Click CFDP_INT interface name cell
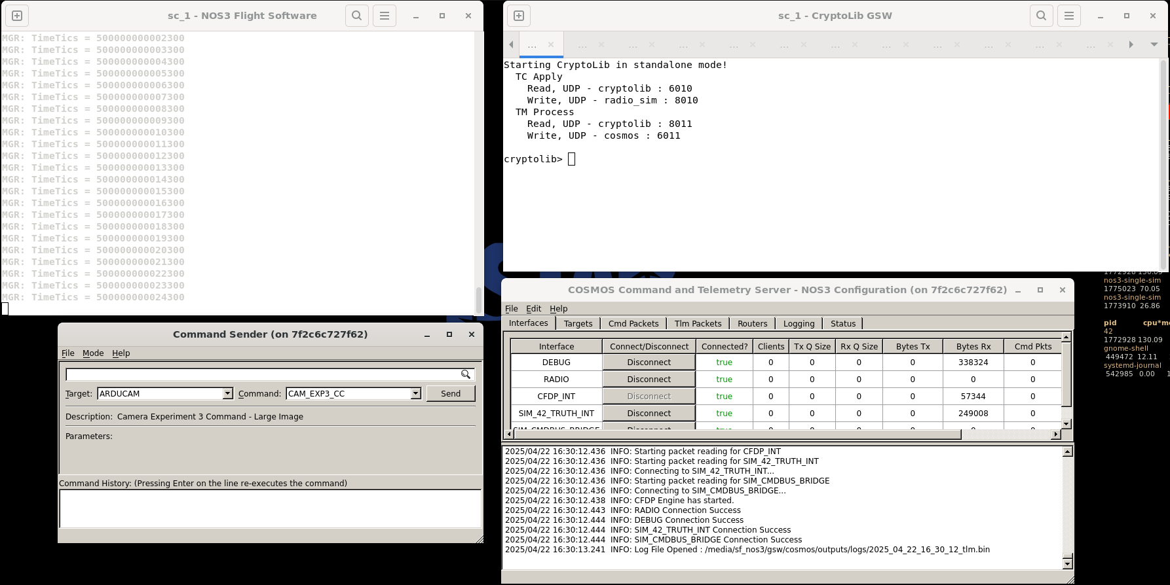This screenshot has width=1170, height=585. 556,396
